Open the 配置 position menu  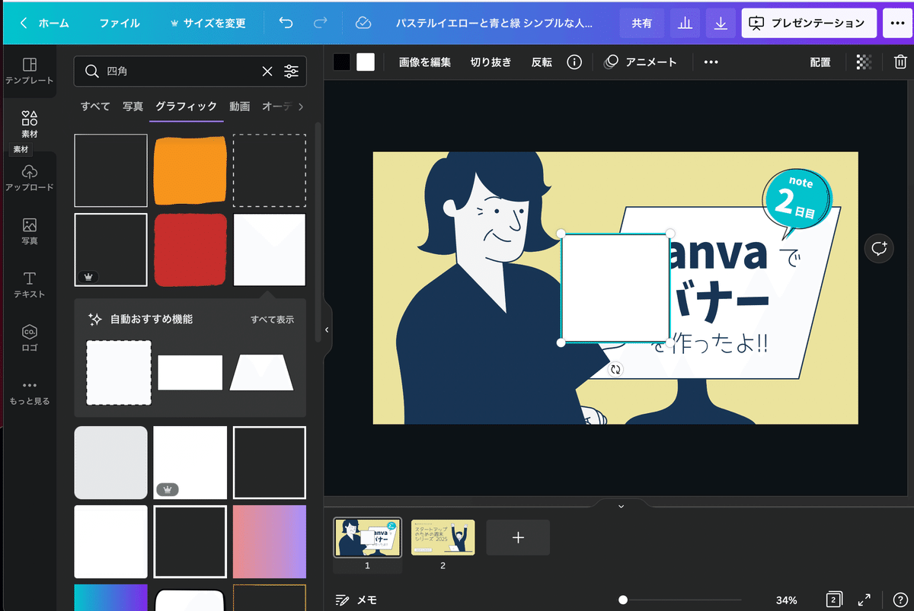click(x=820, y=62)
